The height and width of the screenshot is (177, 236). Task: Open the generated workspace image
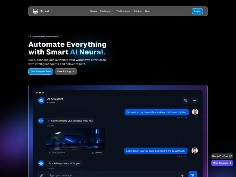point(76,139)
